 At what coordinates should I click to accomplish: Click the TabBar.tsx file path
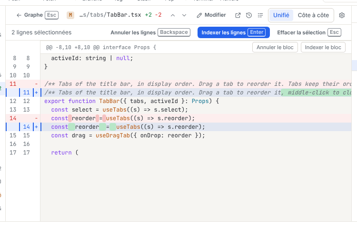(x=110, y=15)
